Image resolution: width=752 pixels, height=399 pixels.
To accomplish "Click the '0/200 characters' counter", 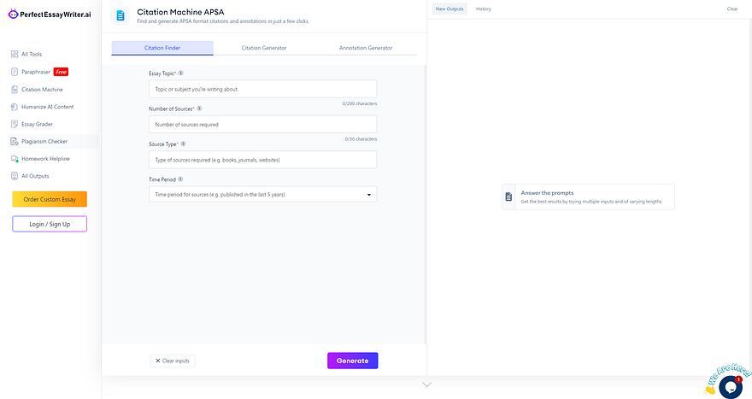I will [x=360, y=103].
